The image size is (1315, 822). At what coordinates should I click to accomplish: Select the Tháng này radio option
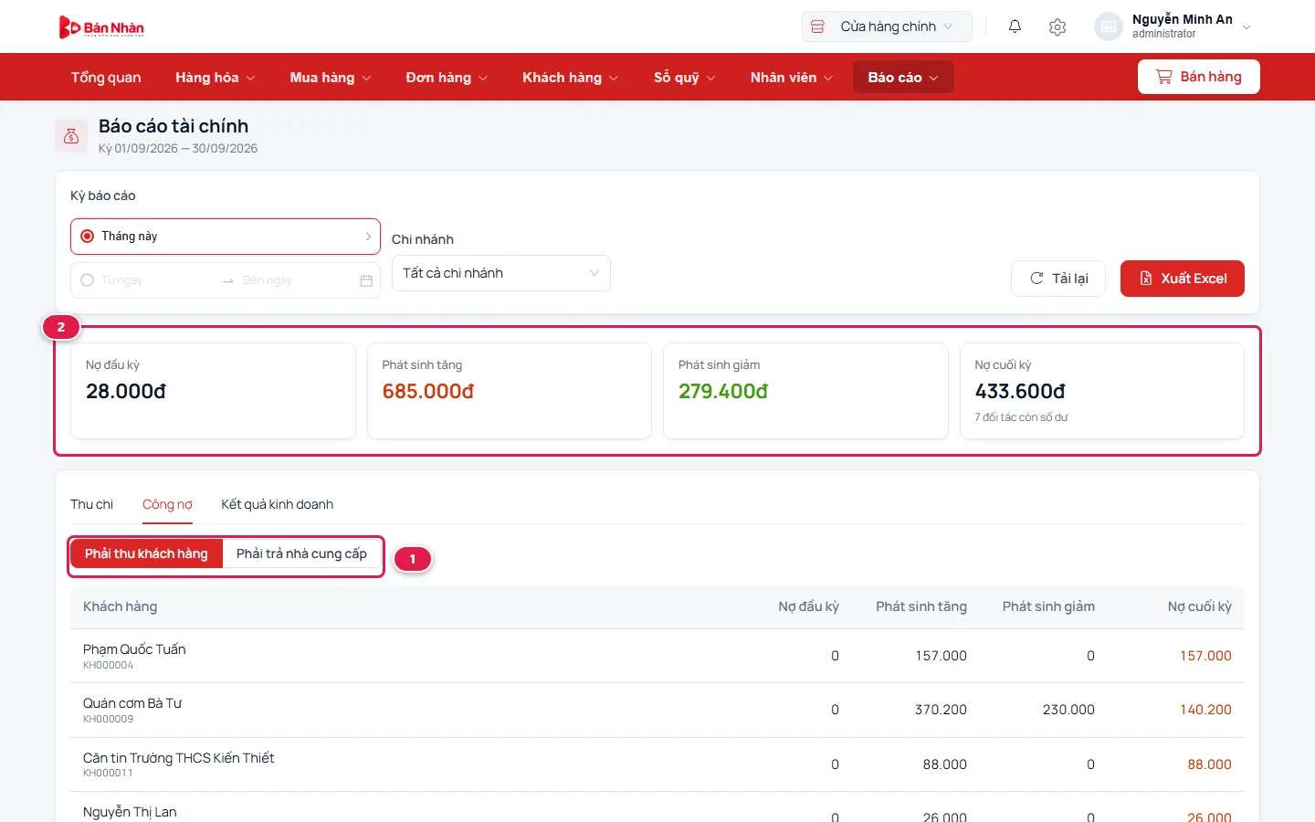tap(88, 237)
